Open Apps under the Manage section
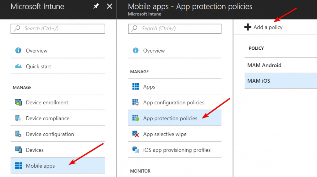Screen dimensions: 317x177 pyautogui.click(x=149, y=87)
